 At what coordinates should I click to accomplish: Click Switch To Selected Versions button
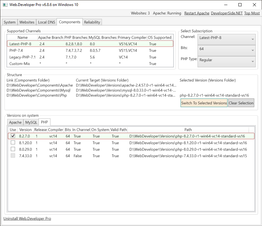[204, 103]
